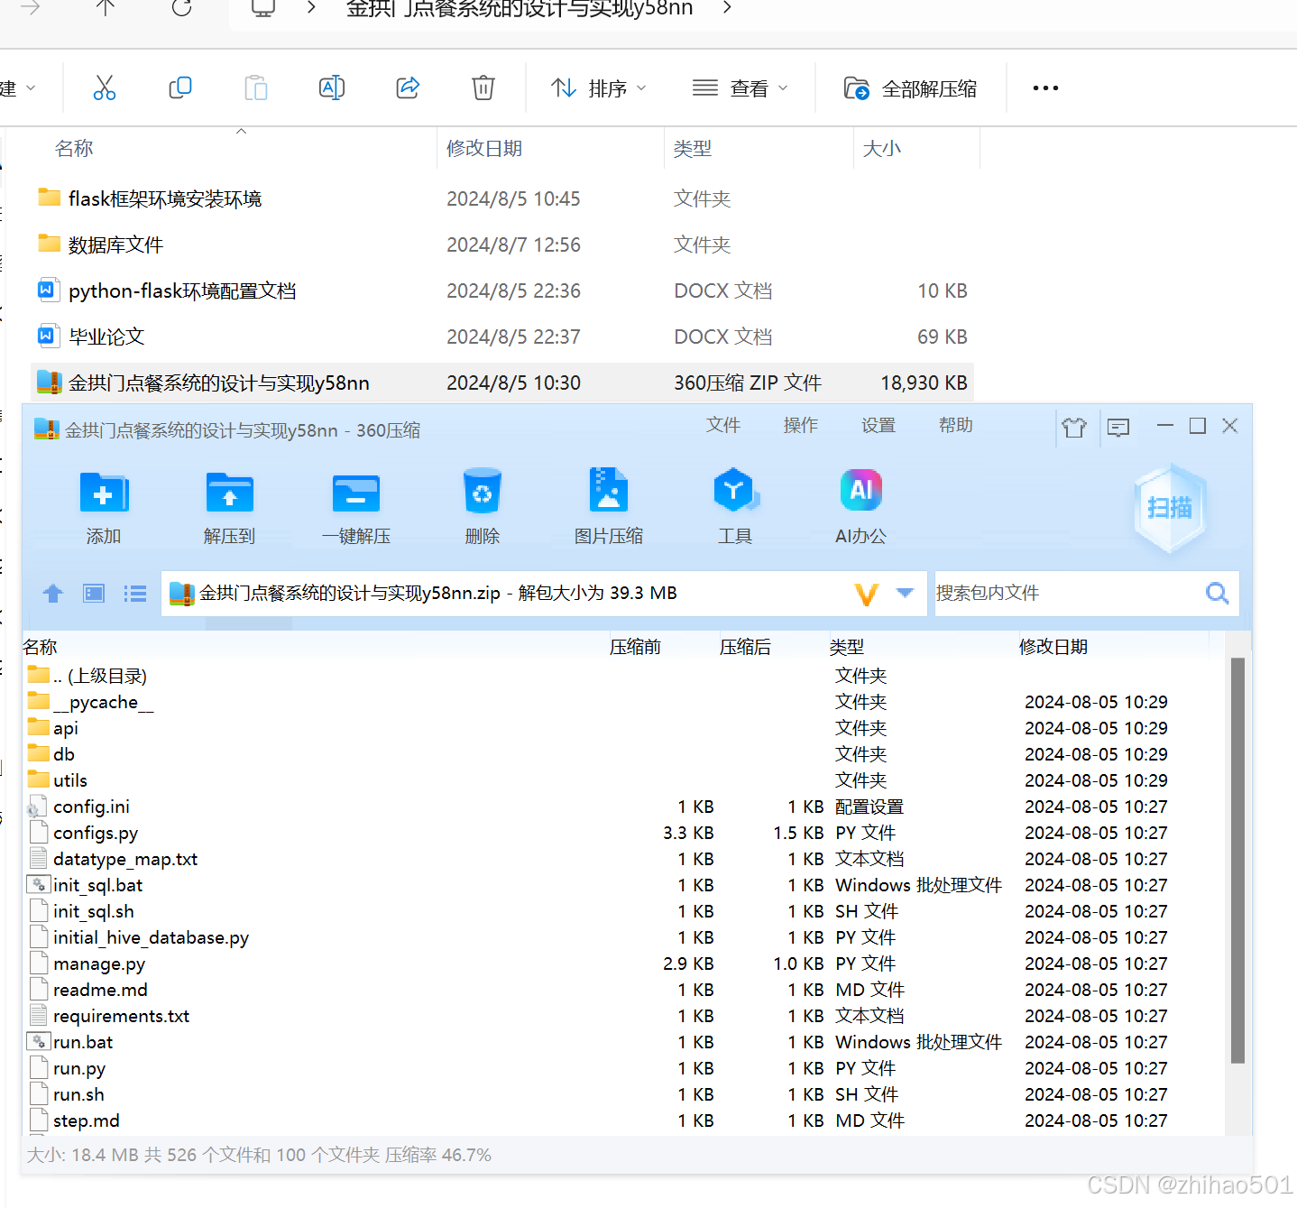Launch the AI办公 feature
This screenshot has height=1208, width=1297.
[860, 492]
